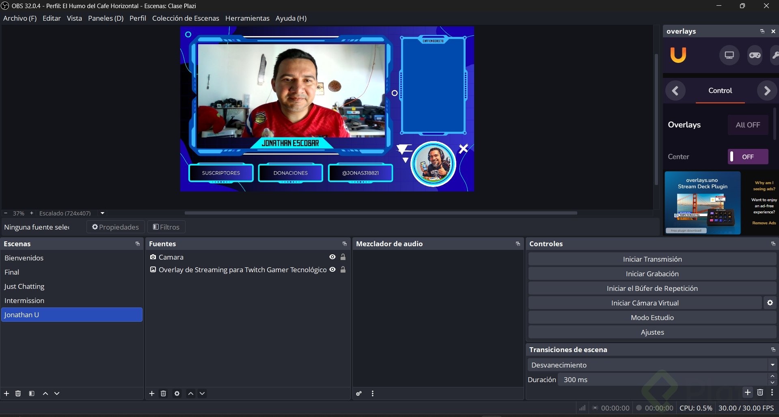The height and width of the screenshot is (417, 779).
Task: Float the overlays dock panel
Action: [x=762, y=31]
